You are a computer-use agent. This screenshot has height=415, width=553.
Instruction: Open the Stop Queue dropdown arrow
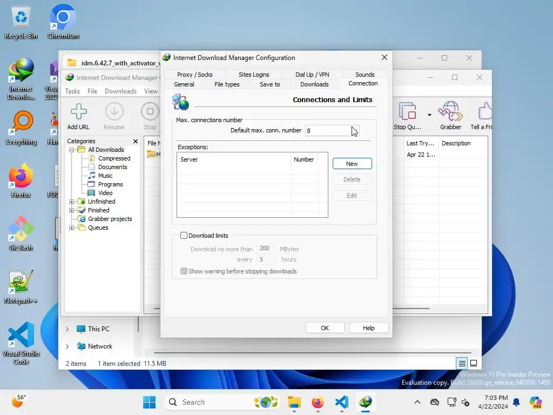(429, 115)
